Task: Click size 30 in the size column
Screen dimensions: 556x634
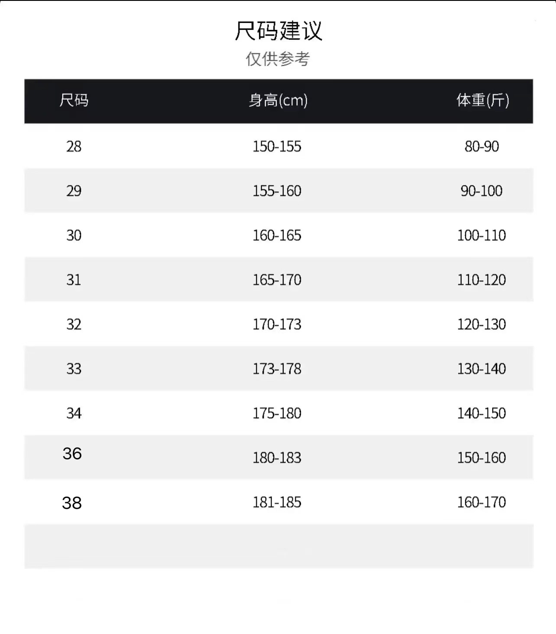Action: 74,235
